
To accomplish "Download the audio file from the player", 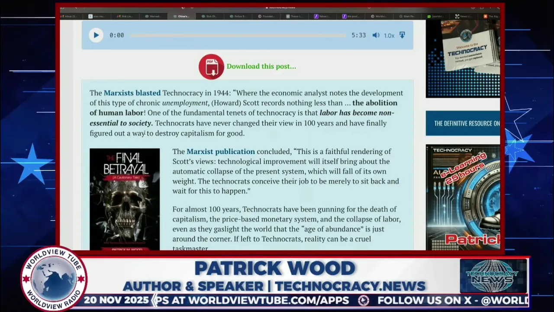I will click(402, 35).
